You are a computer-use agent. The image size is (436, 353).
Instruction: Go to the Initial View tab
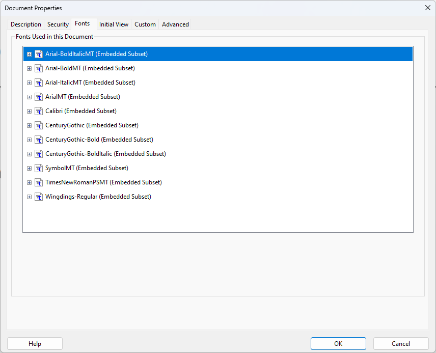[x=114, y=24]
